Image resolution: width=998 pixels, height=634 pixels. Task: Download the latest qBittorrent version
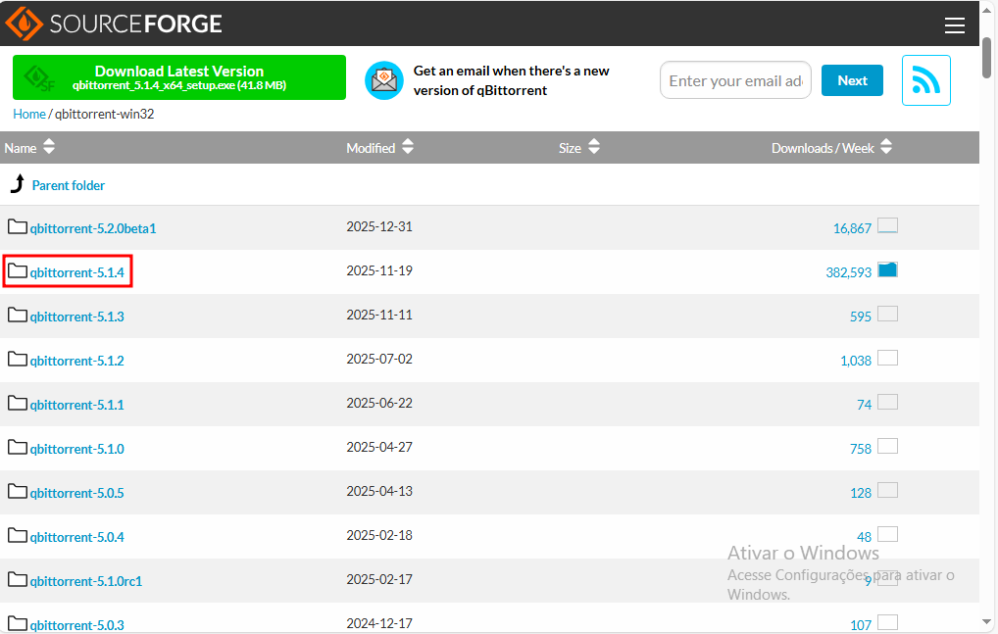[178, 75]
